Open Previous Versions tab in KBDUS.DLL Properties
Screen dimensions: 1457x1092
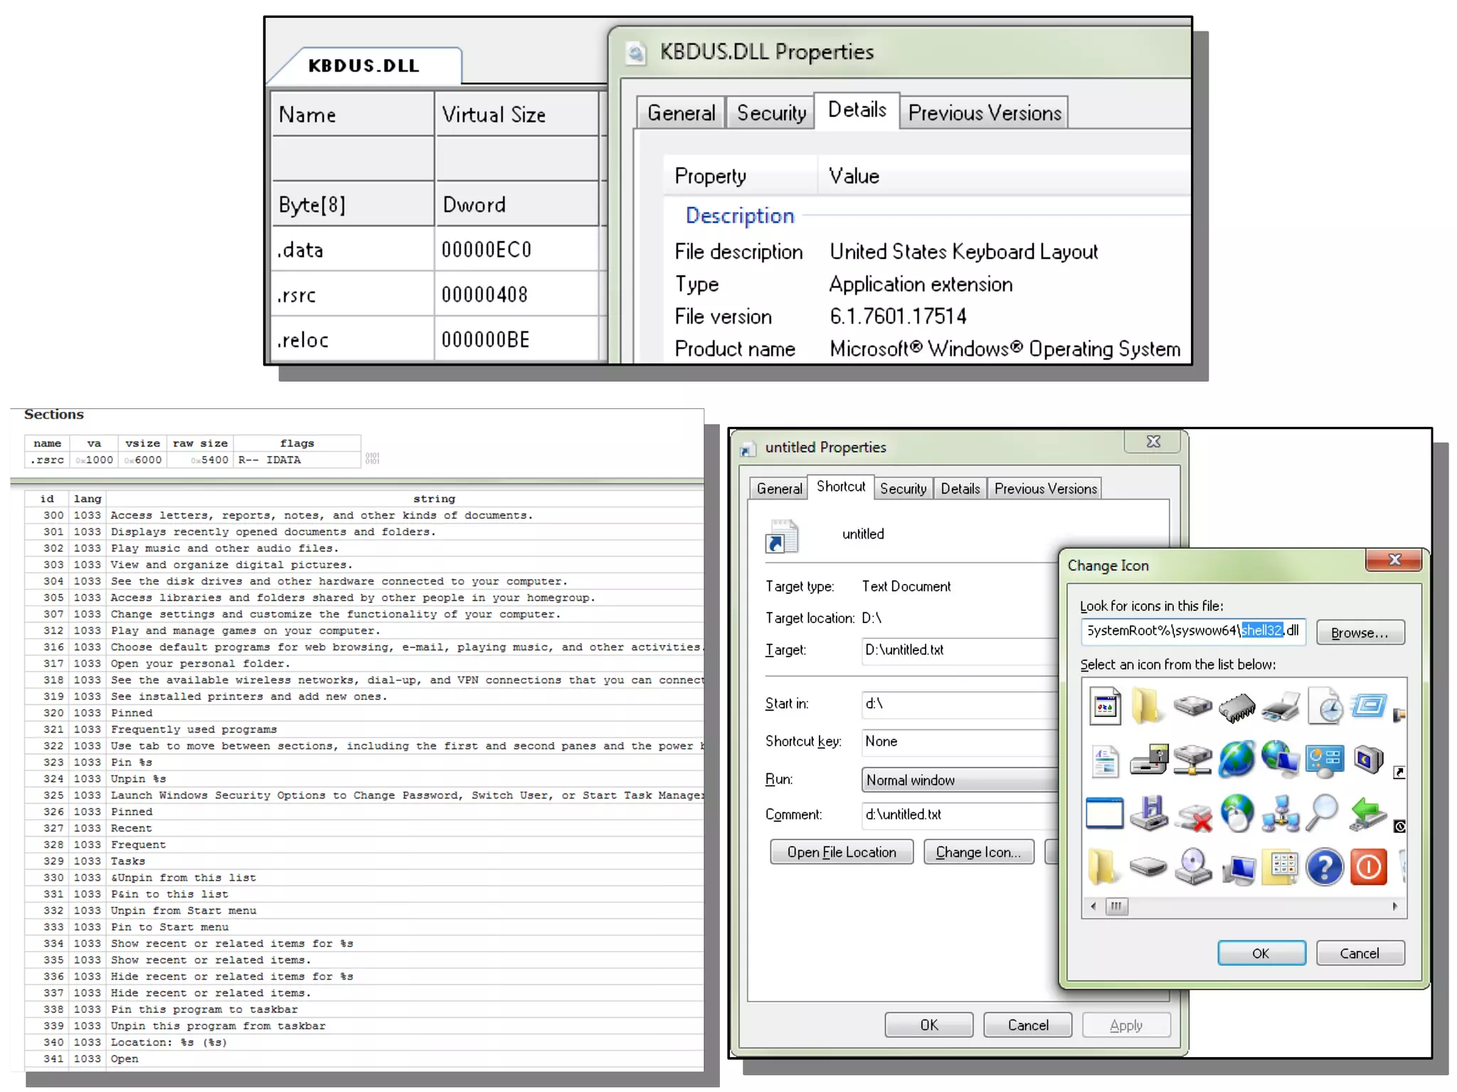(x=984, y=113)
